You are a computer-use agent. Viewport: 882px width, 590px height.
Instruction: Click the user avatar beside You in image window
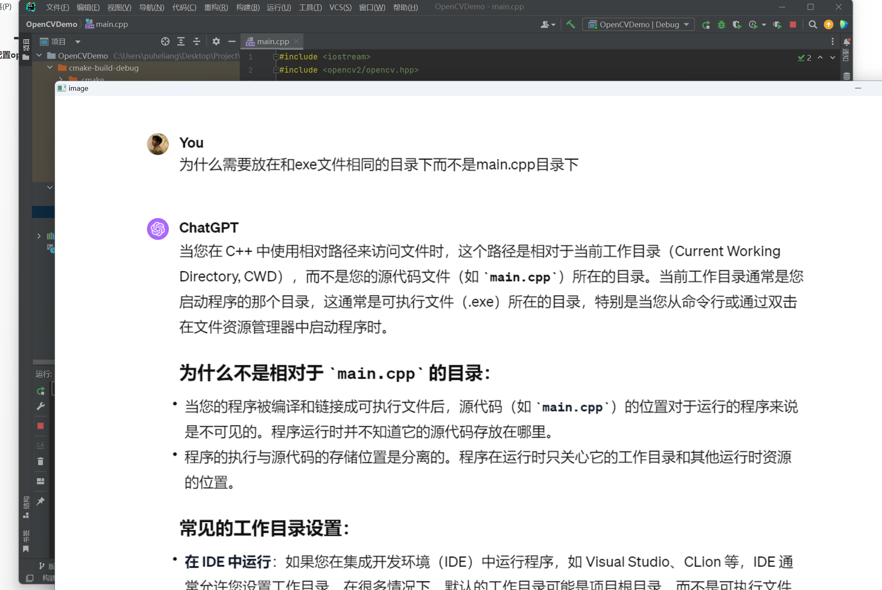coord(158,144)
